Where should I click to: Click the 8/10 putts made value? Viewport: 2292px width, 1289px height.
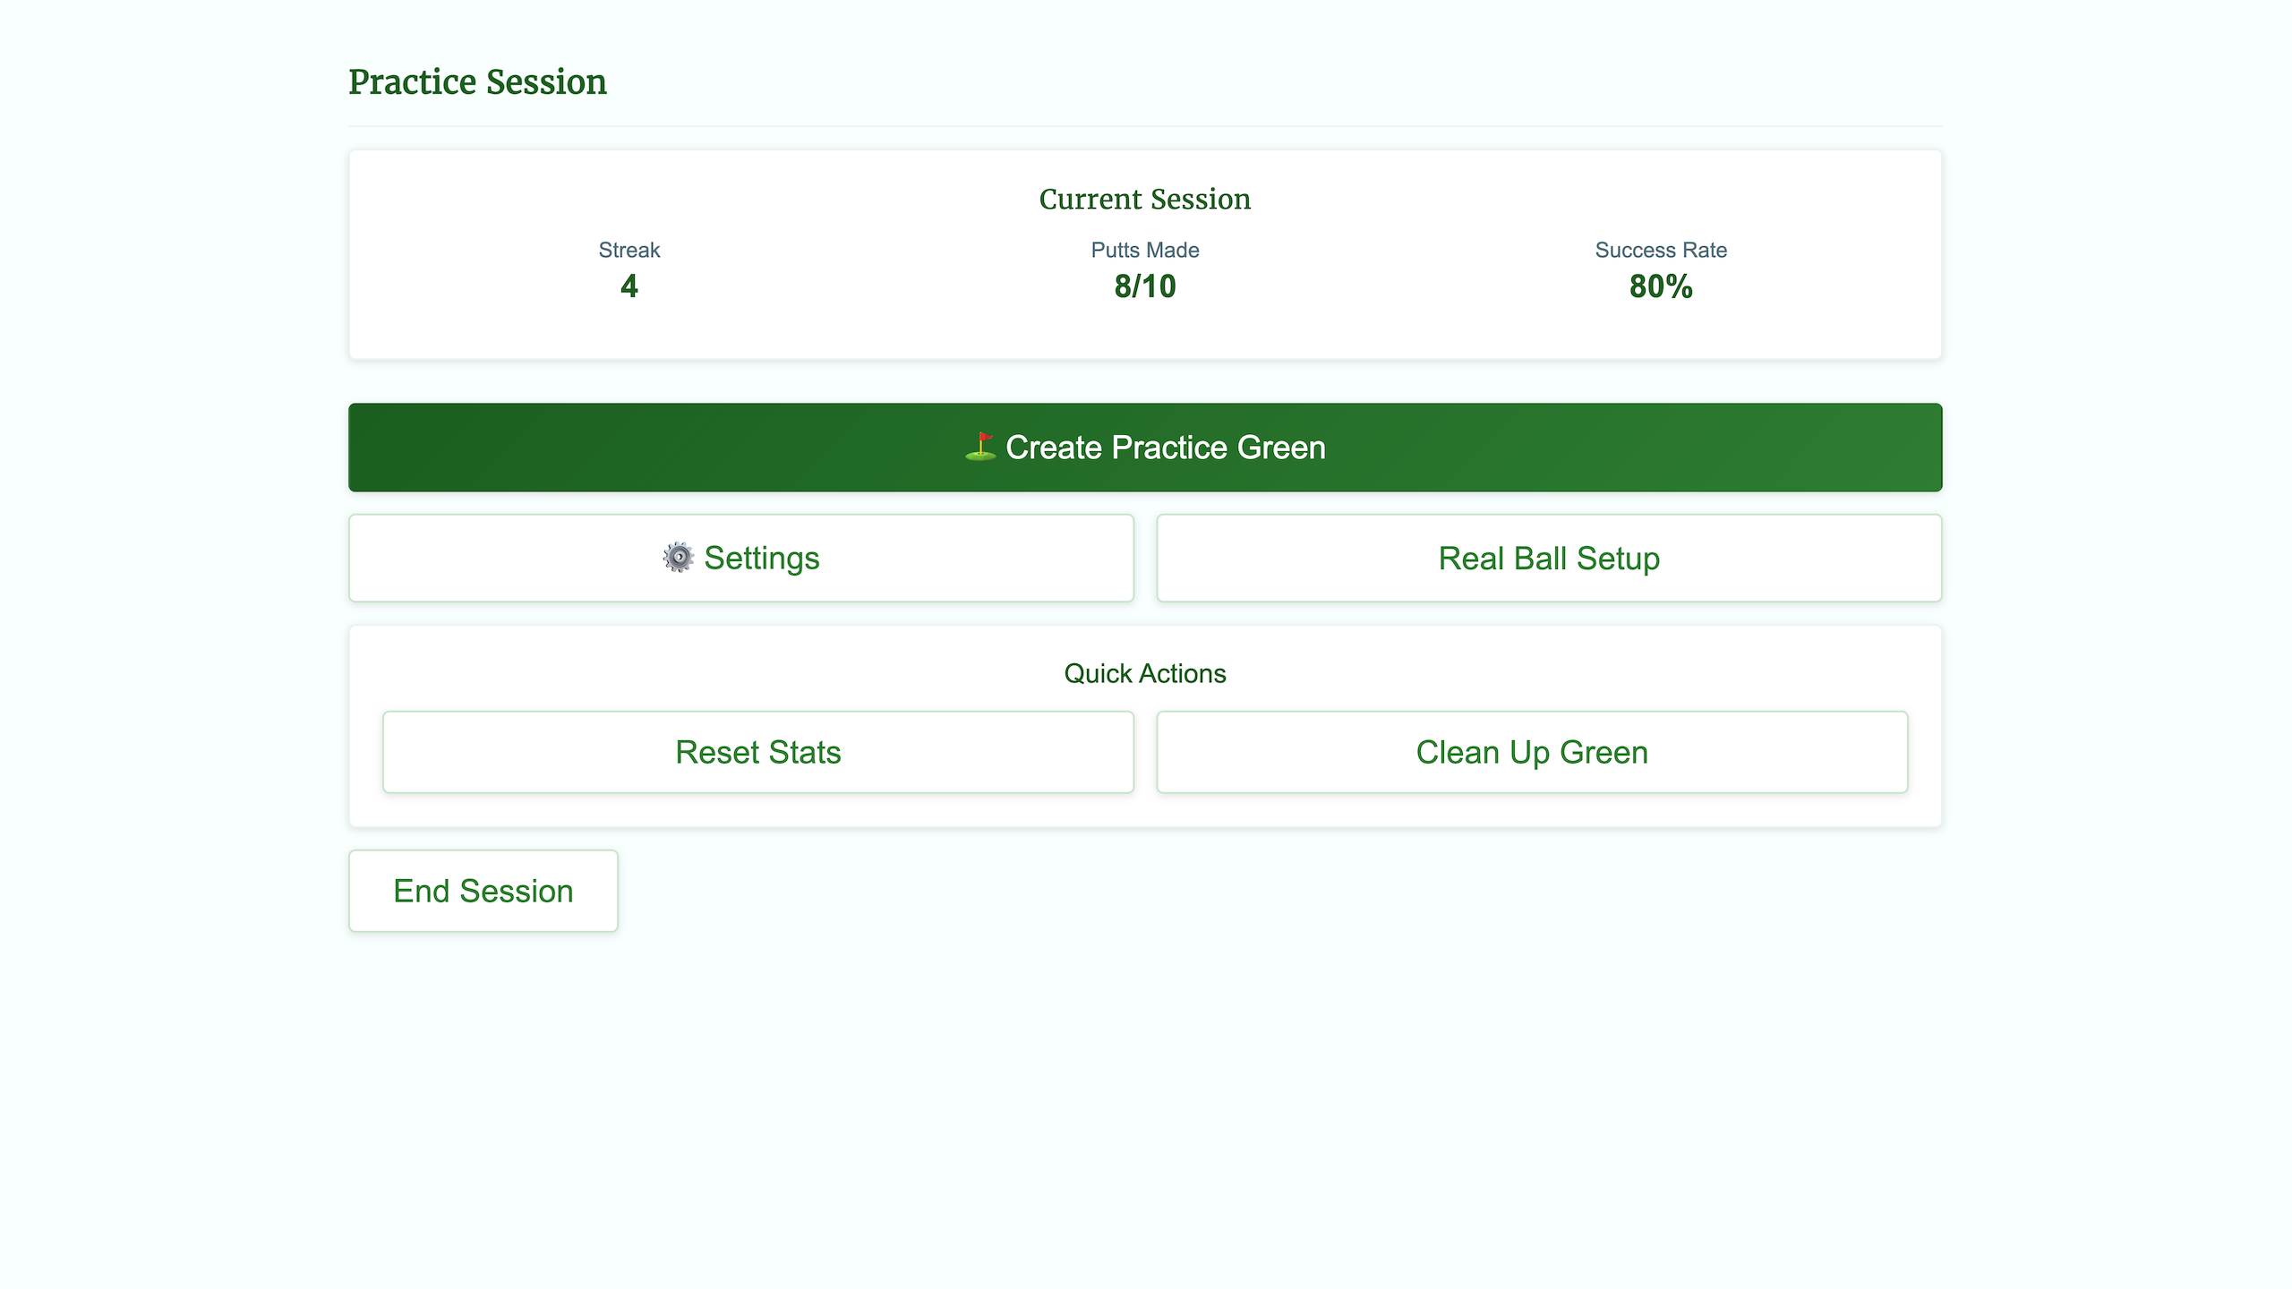(1144, 286)
